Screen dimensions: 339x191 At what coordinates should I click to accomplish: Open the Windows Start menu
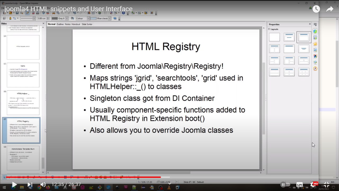pos(5,187)
